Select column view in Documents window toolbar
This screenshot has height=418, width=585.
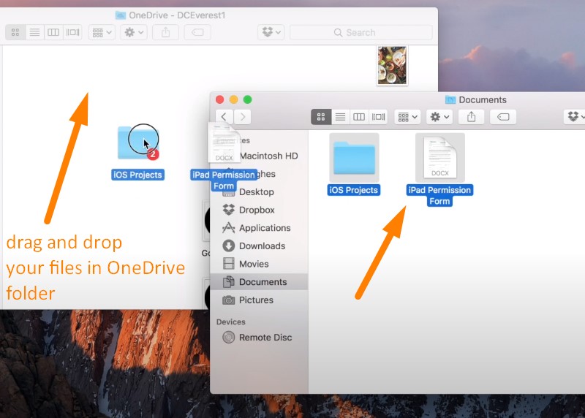(x=359, y=117)
